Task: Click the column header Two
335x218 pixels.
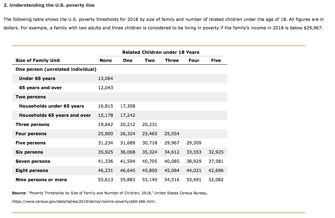Action: tap(149, 60)
